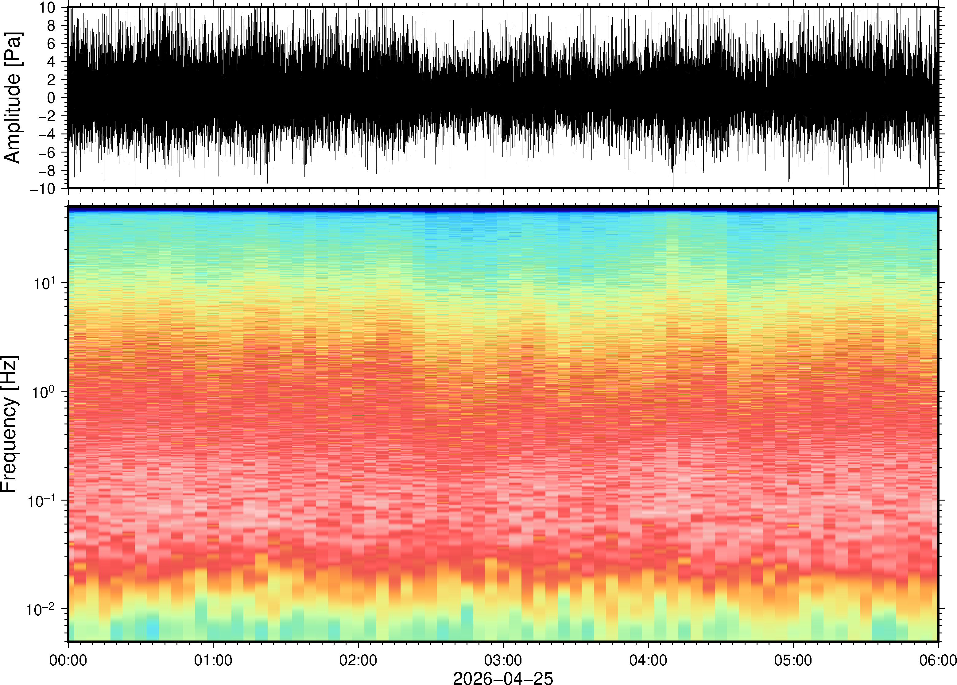Click the 6 amplitude tick label
The height and width of the screenshot is (685, 957).
(x=51, y=44)
